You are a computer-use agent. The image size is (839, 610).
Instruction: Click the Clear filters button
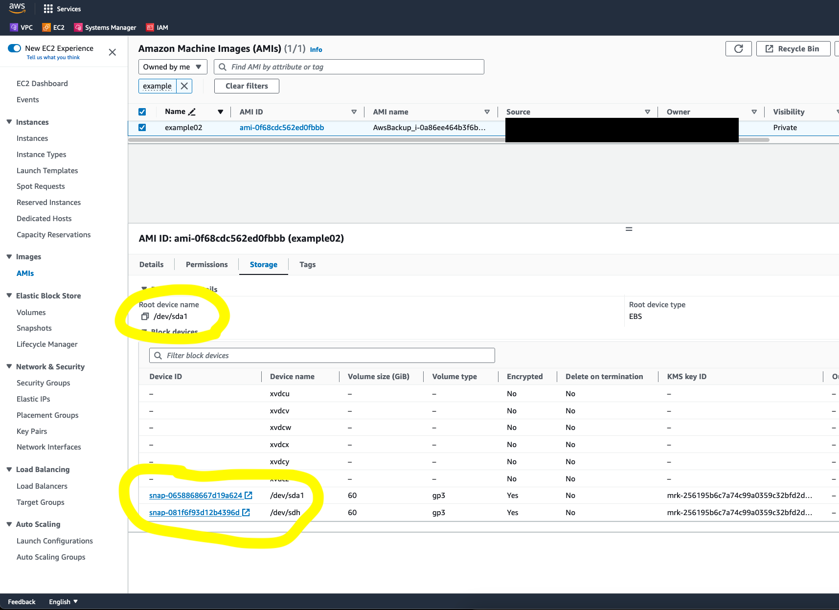[x=247, y=86]
